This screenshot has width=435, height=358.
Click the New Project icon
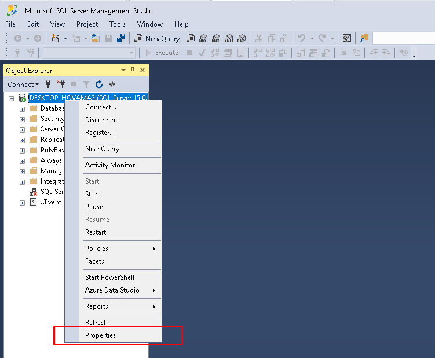tap(56, 38)
